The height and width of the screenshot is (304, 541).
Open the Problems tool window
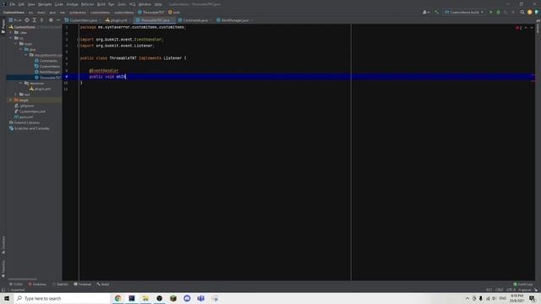pos(37,285)
